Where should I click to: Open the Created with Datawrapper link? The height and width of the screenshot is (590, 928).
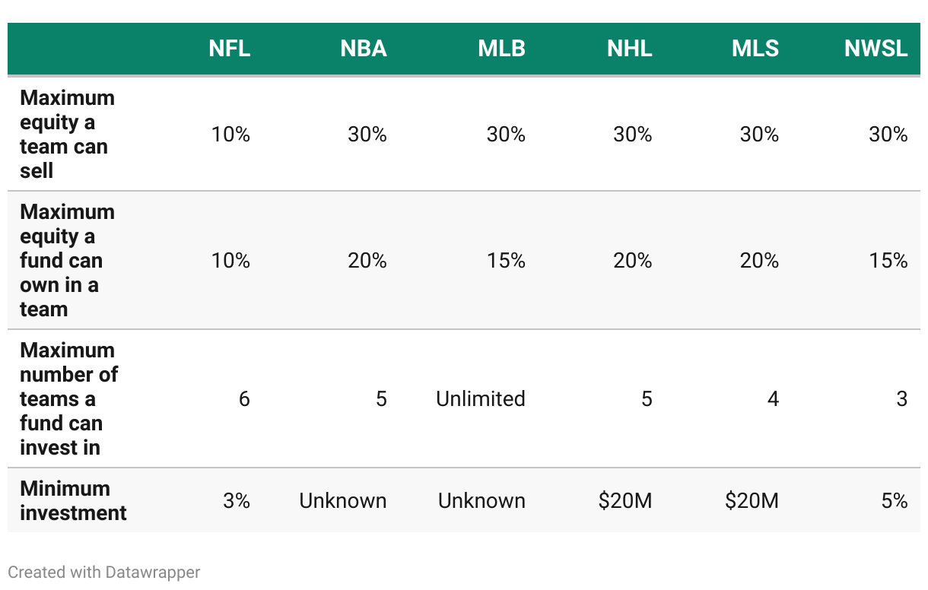click(104, 572)
